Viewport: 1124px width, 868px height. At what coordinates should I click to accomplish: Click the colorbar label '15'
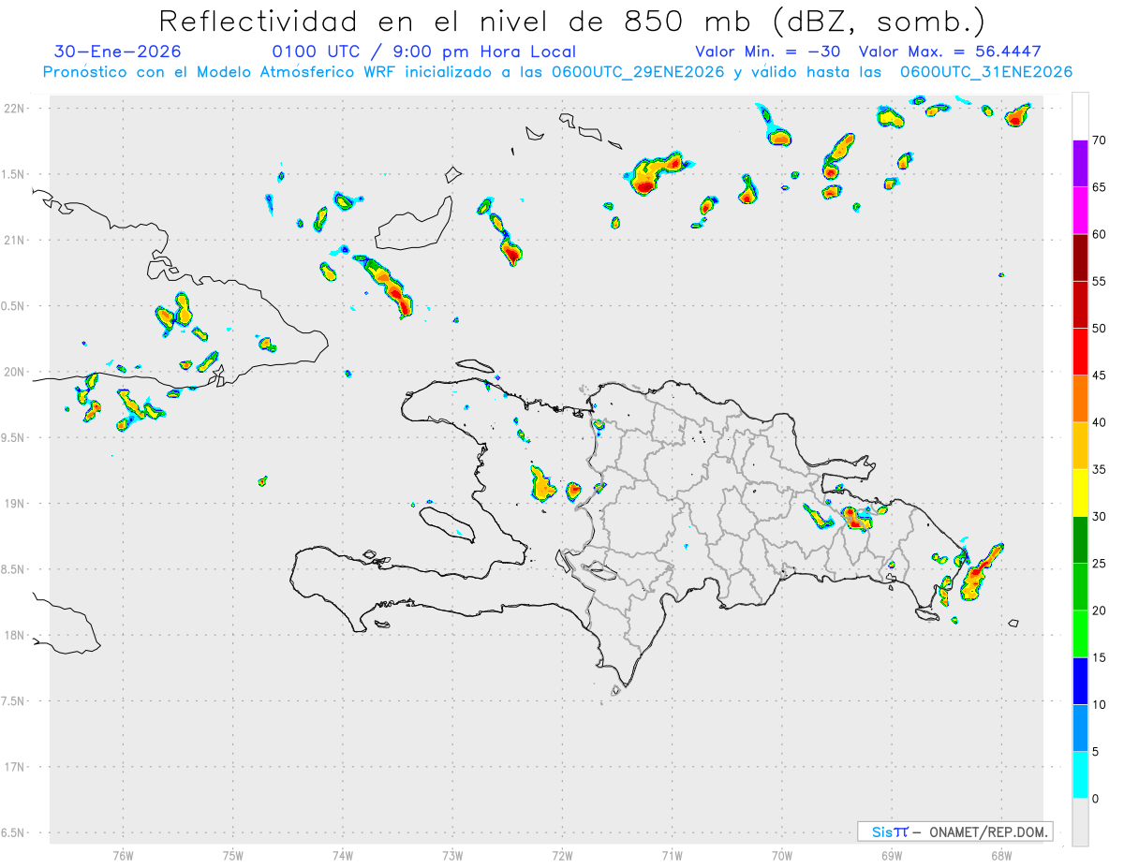pos(1100,657)
